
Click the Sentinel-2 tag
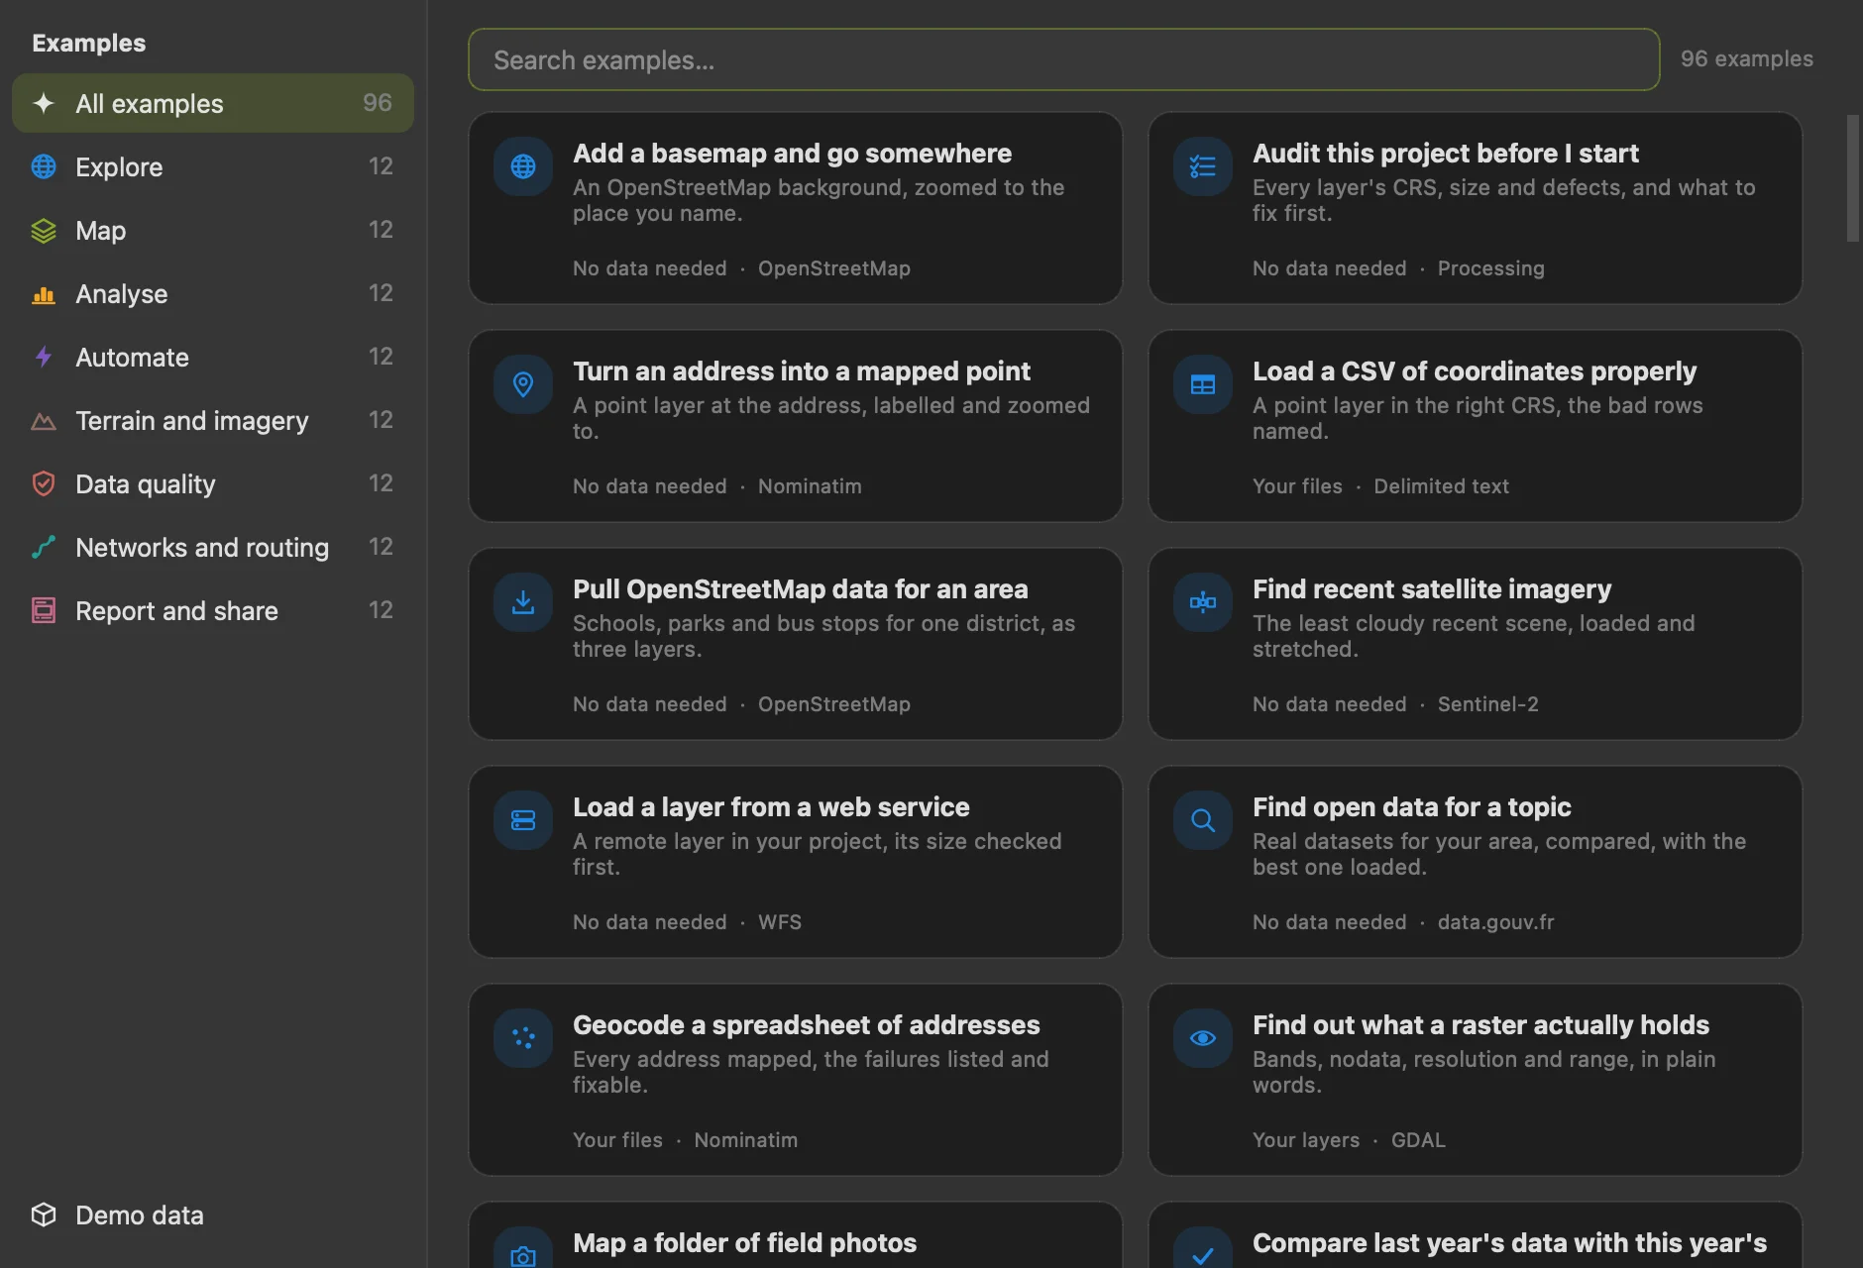coord(1487,704)
